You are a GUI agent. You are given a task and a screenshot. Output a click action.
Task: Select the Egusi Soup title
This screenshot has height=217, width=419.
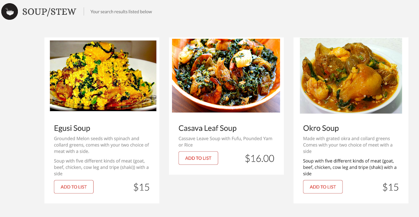(72, 128)
